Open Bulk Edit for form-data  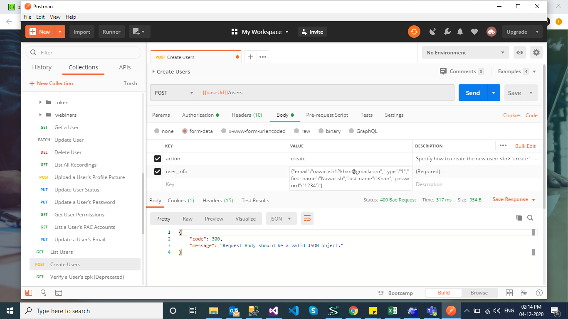[x=525, y=146]
